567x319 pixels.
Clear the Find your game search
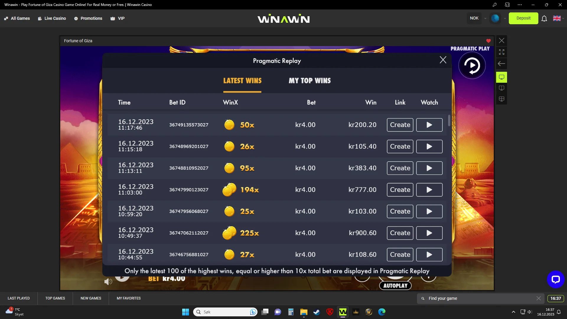pos(539,299)
